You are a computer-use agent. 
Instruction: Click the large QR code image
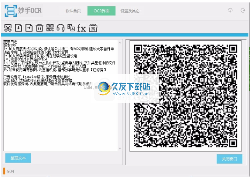tap(185, 96)
